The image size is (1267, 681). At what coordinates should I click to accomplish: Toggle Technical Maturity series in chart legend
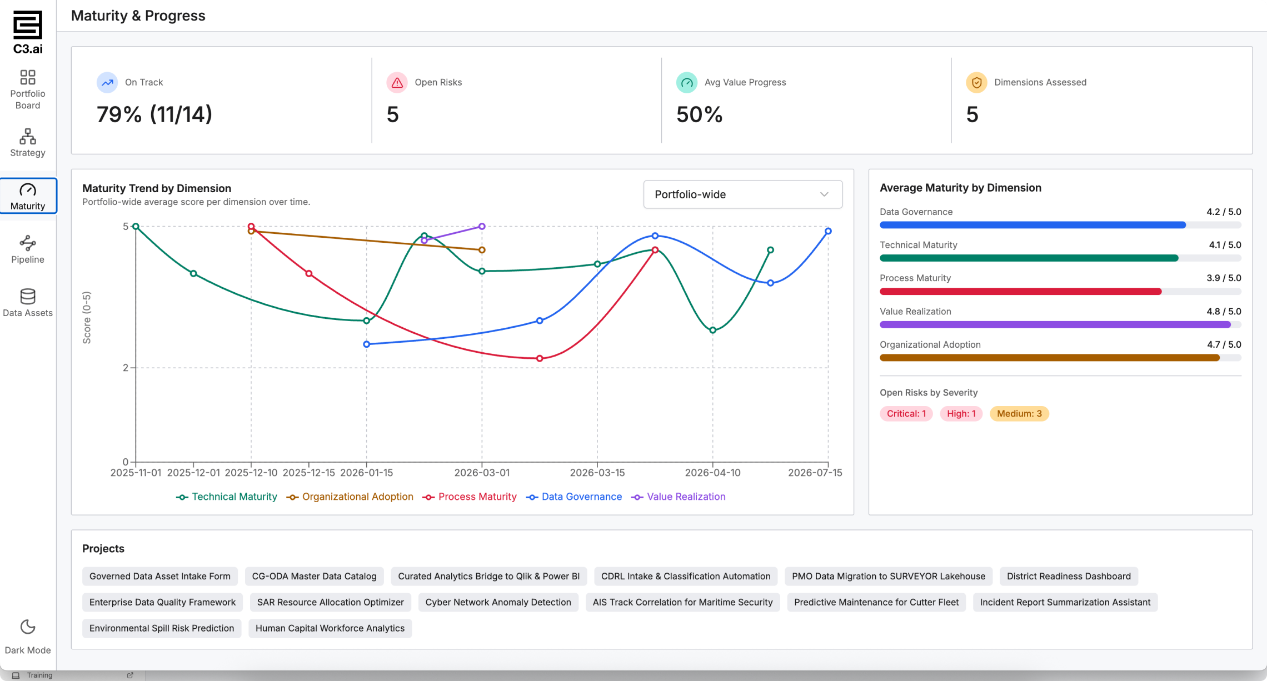click(x=227, y=497)
